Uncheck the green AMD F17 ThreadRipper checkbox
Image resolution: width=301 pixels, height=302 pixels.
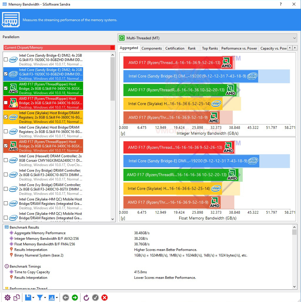[6, 88]
